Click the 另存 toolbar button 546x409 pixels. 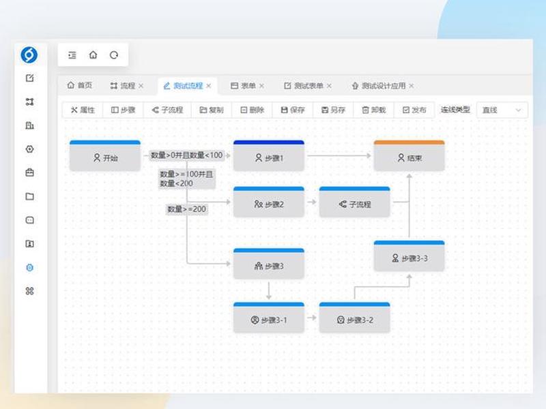(333, 110)
